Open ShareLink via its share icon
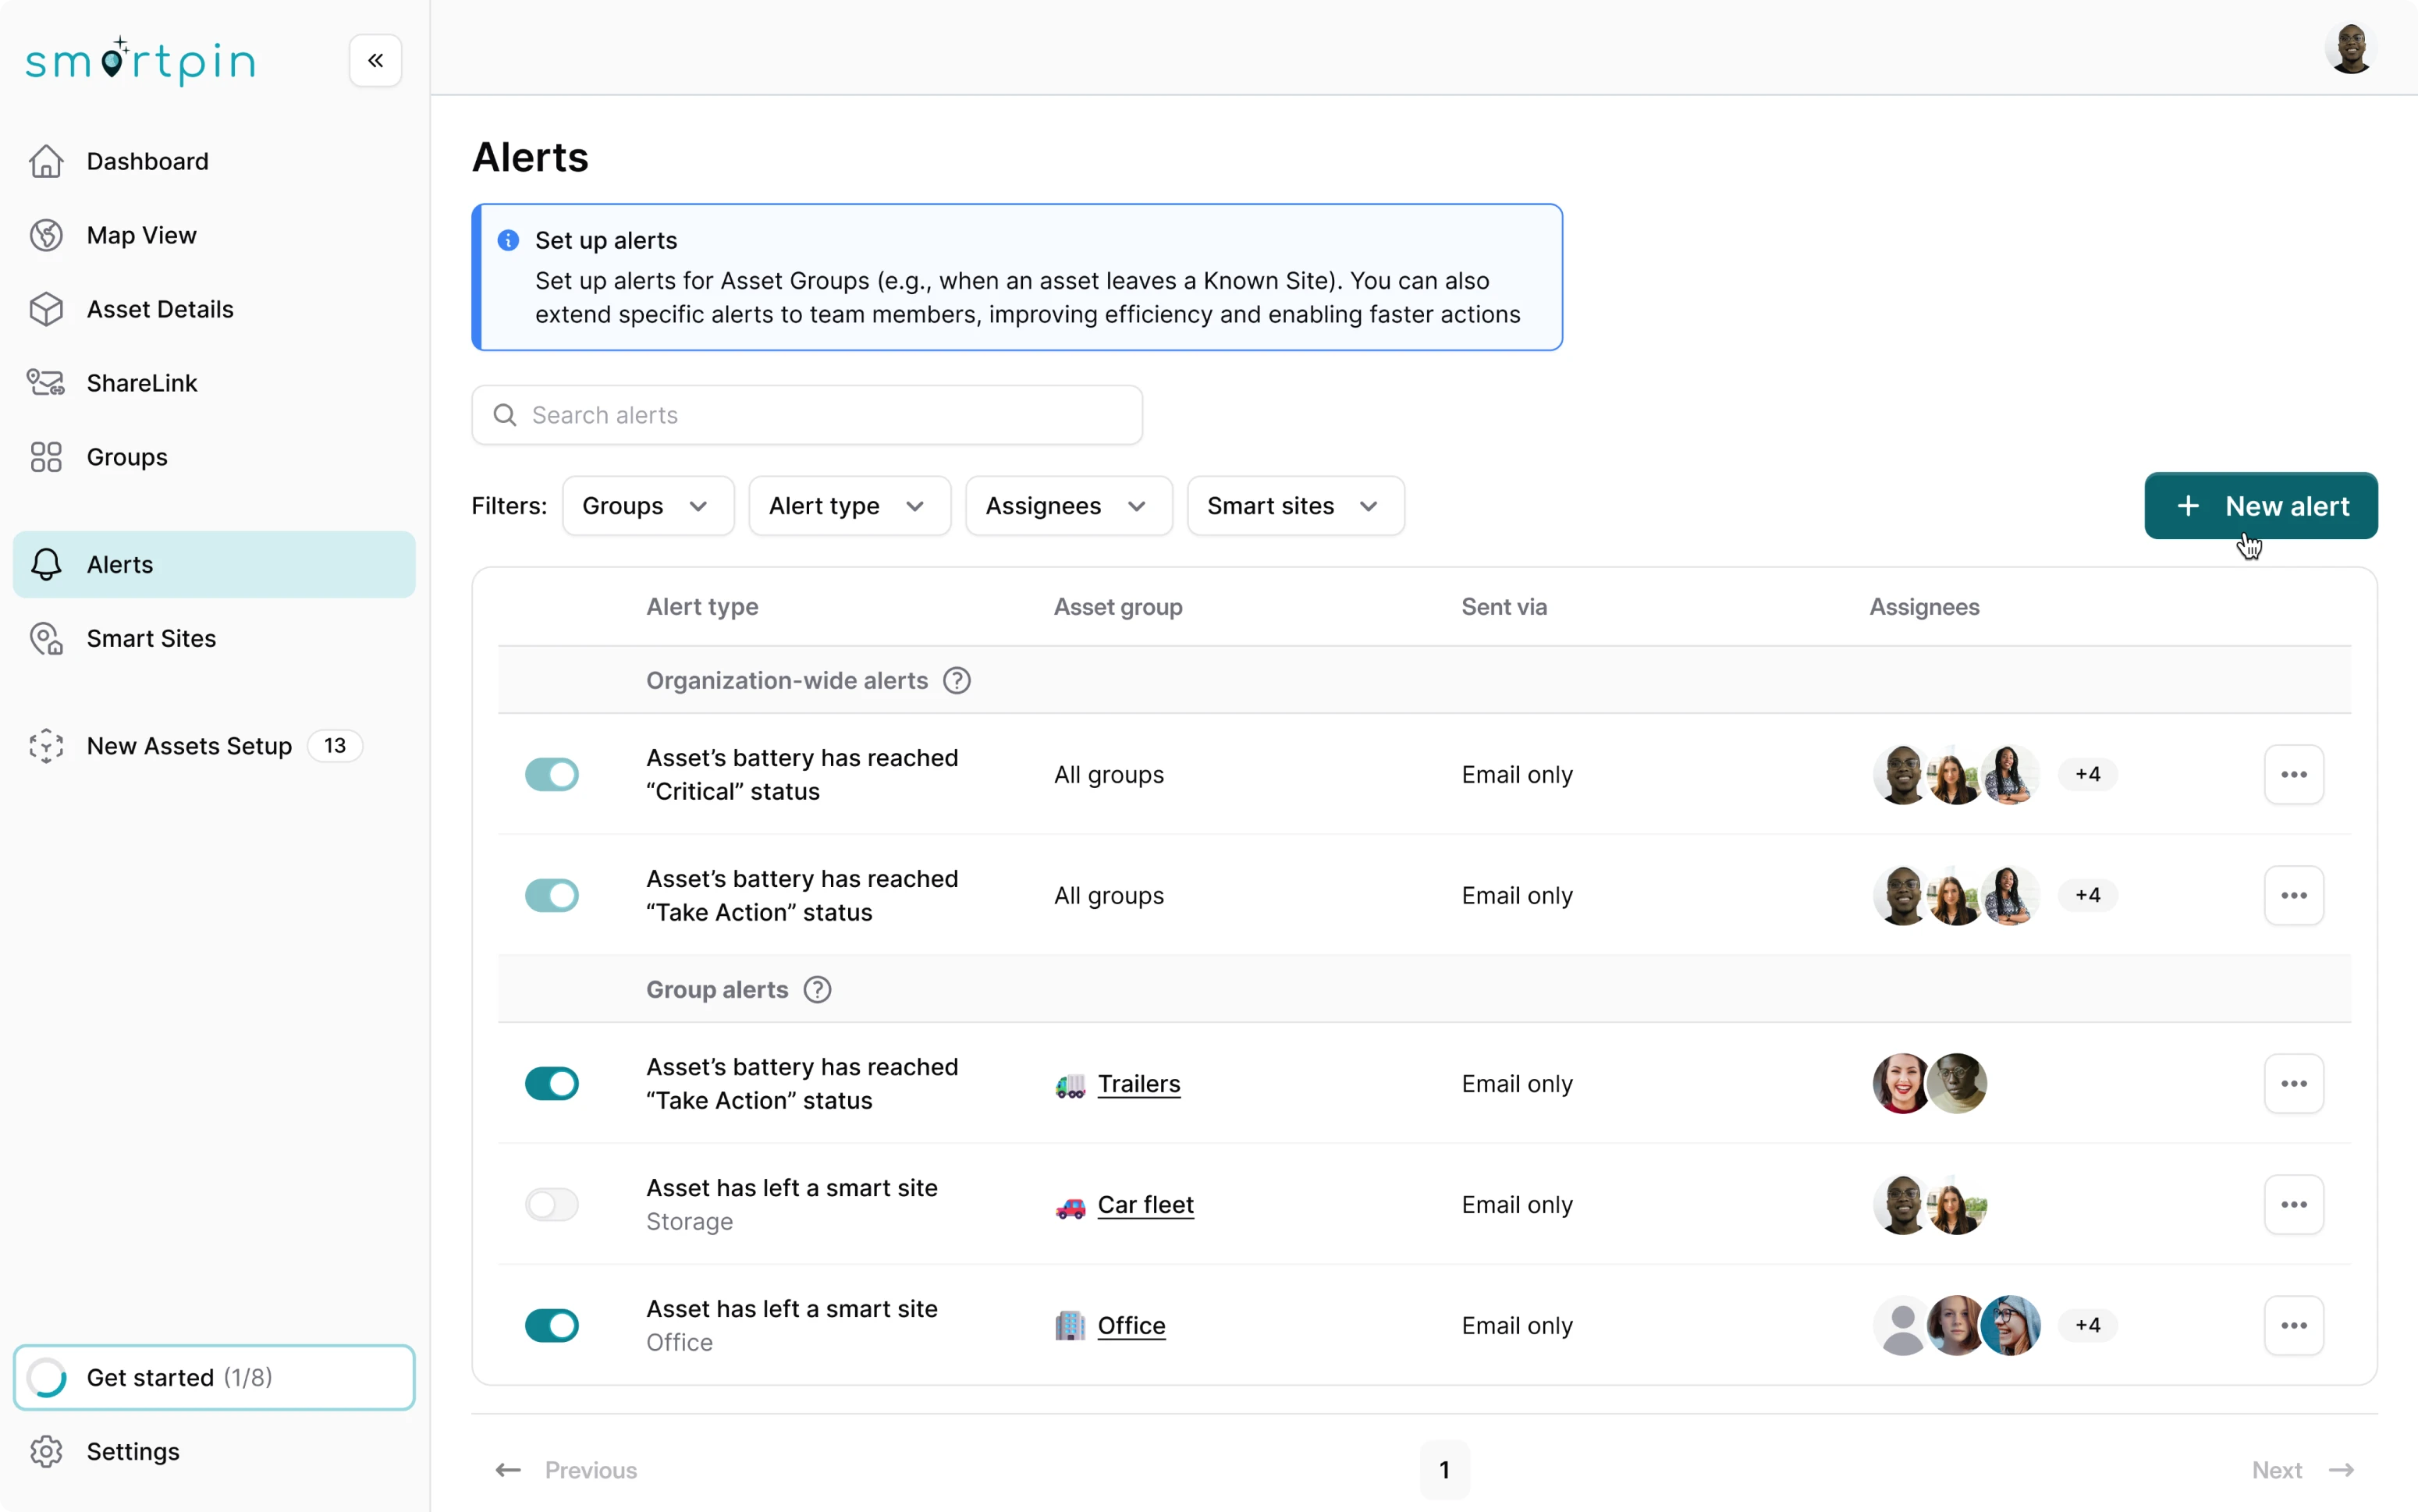The width and height of the screenshot is (2418, 1512). pyautogui.click(x=46, y=382)
